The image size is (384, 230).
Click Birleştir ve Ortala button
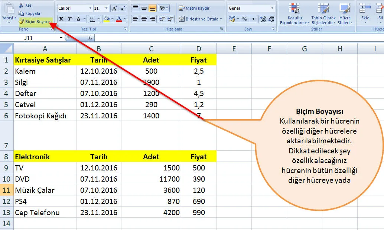point(199,19)
